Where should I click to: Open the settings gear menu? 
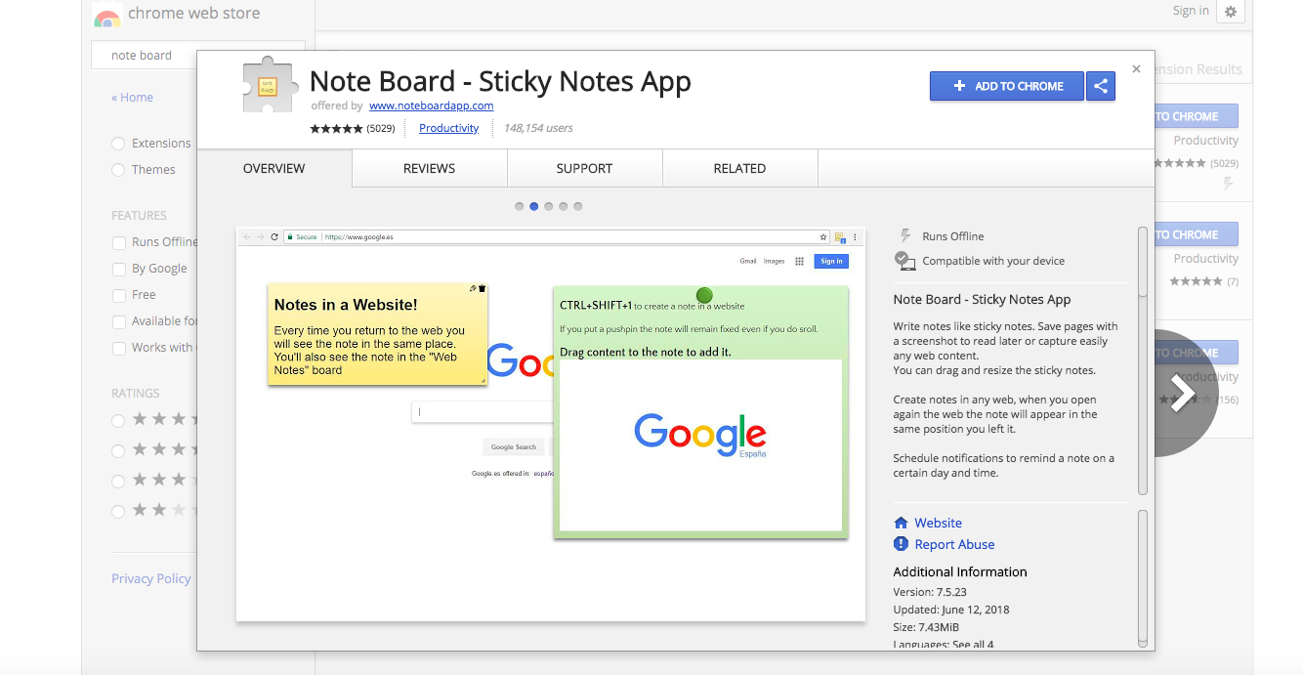coord(1230,12)
